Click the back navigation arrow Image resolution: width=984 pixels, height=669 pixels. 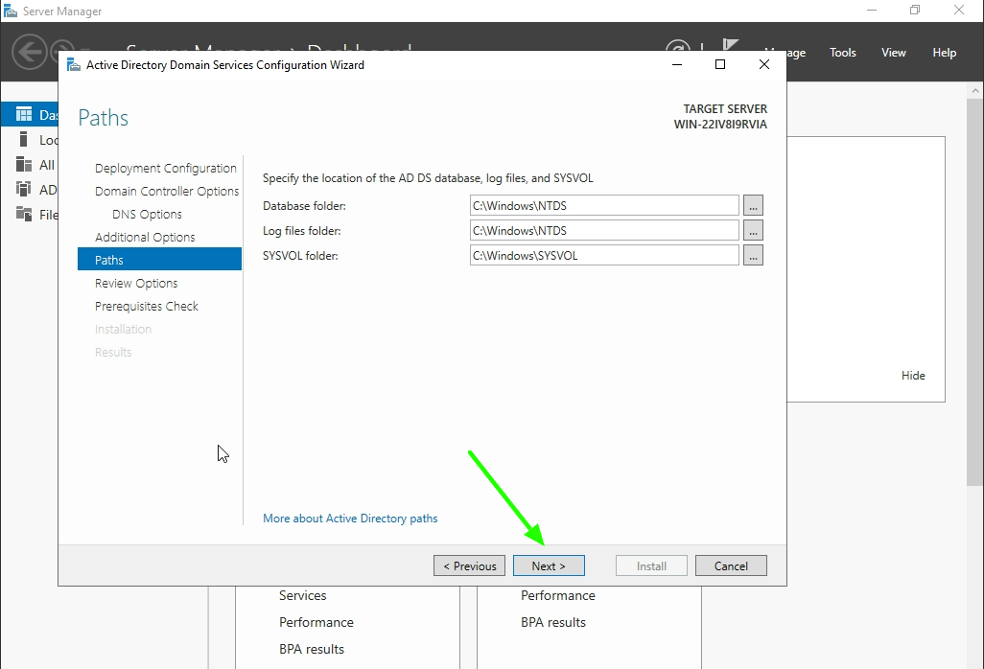tap(29, 52)
